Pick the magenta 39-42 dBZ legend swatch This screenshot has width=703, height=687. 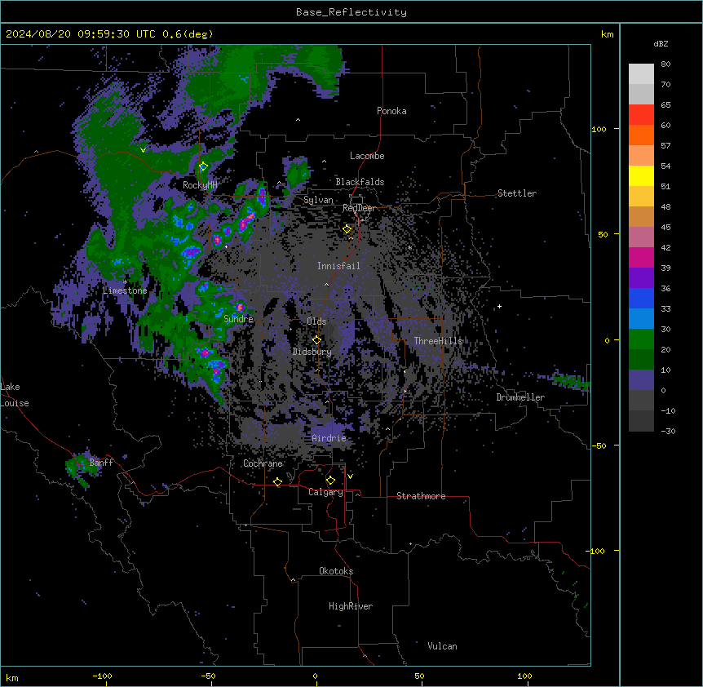(641, 258)
